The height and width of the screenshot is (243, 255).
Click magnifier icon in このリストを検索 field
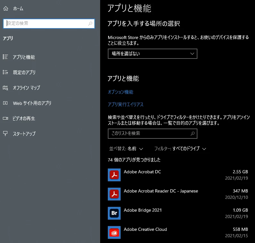[x=193, y=134]
